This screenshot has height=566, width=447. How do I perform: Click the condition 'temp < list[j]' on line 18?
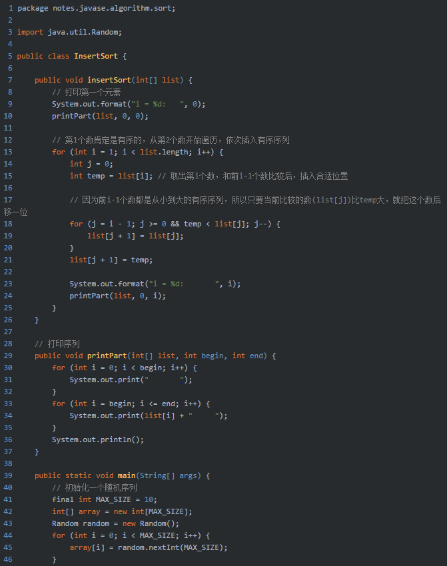click(217, 224)
